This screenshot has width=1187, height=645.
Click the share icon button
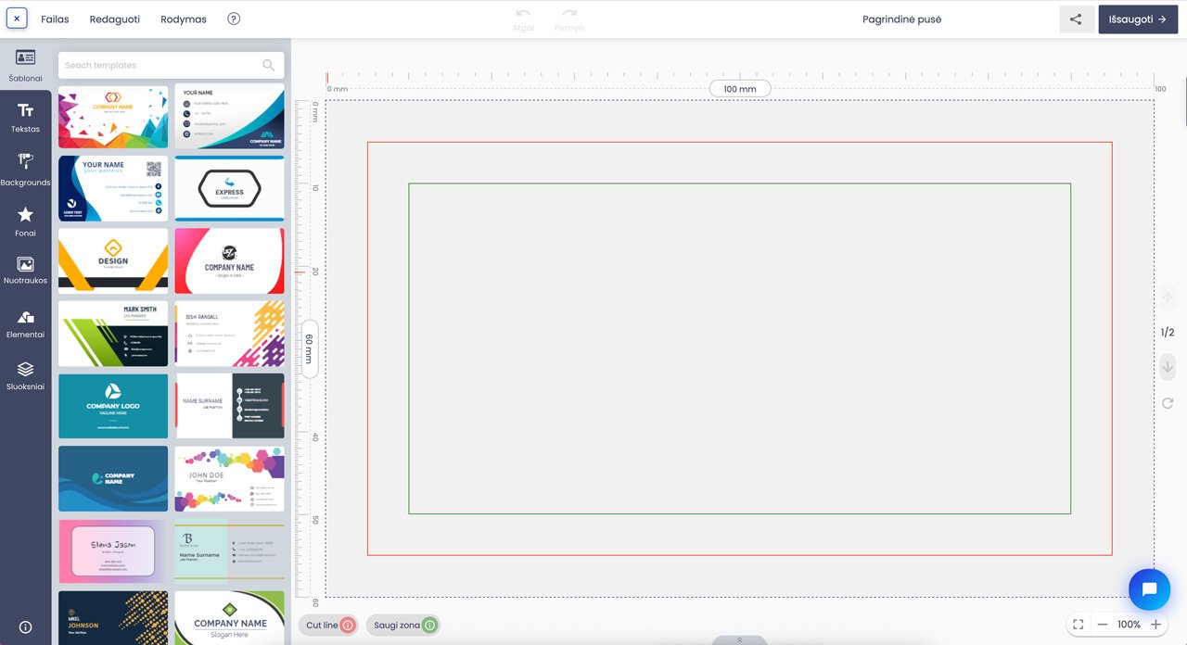pos(1077,19)
